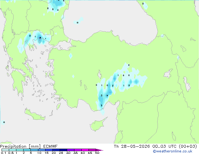Pick the legend swatch between 0.5 and 1
This screenshot has height=154, width=199.
pos(13,150)
